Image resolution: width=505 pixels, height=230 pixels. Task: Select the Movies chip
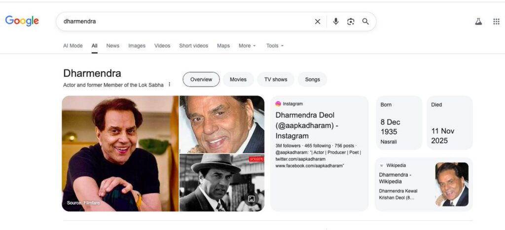tap(238, 79)
